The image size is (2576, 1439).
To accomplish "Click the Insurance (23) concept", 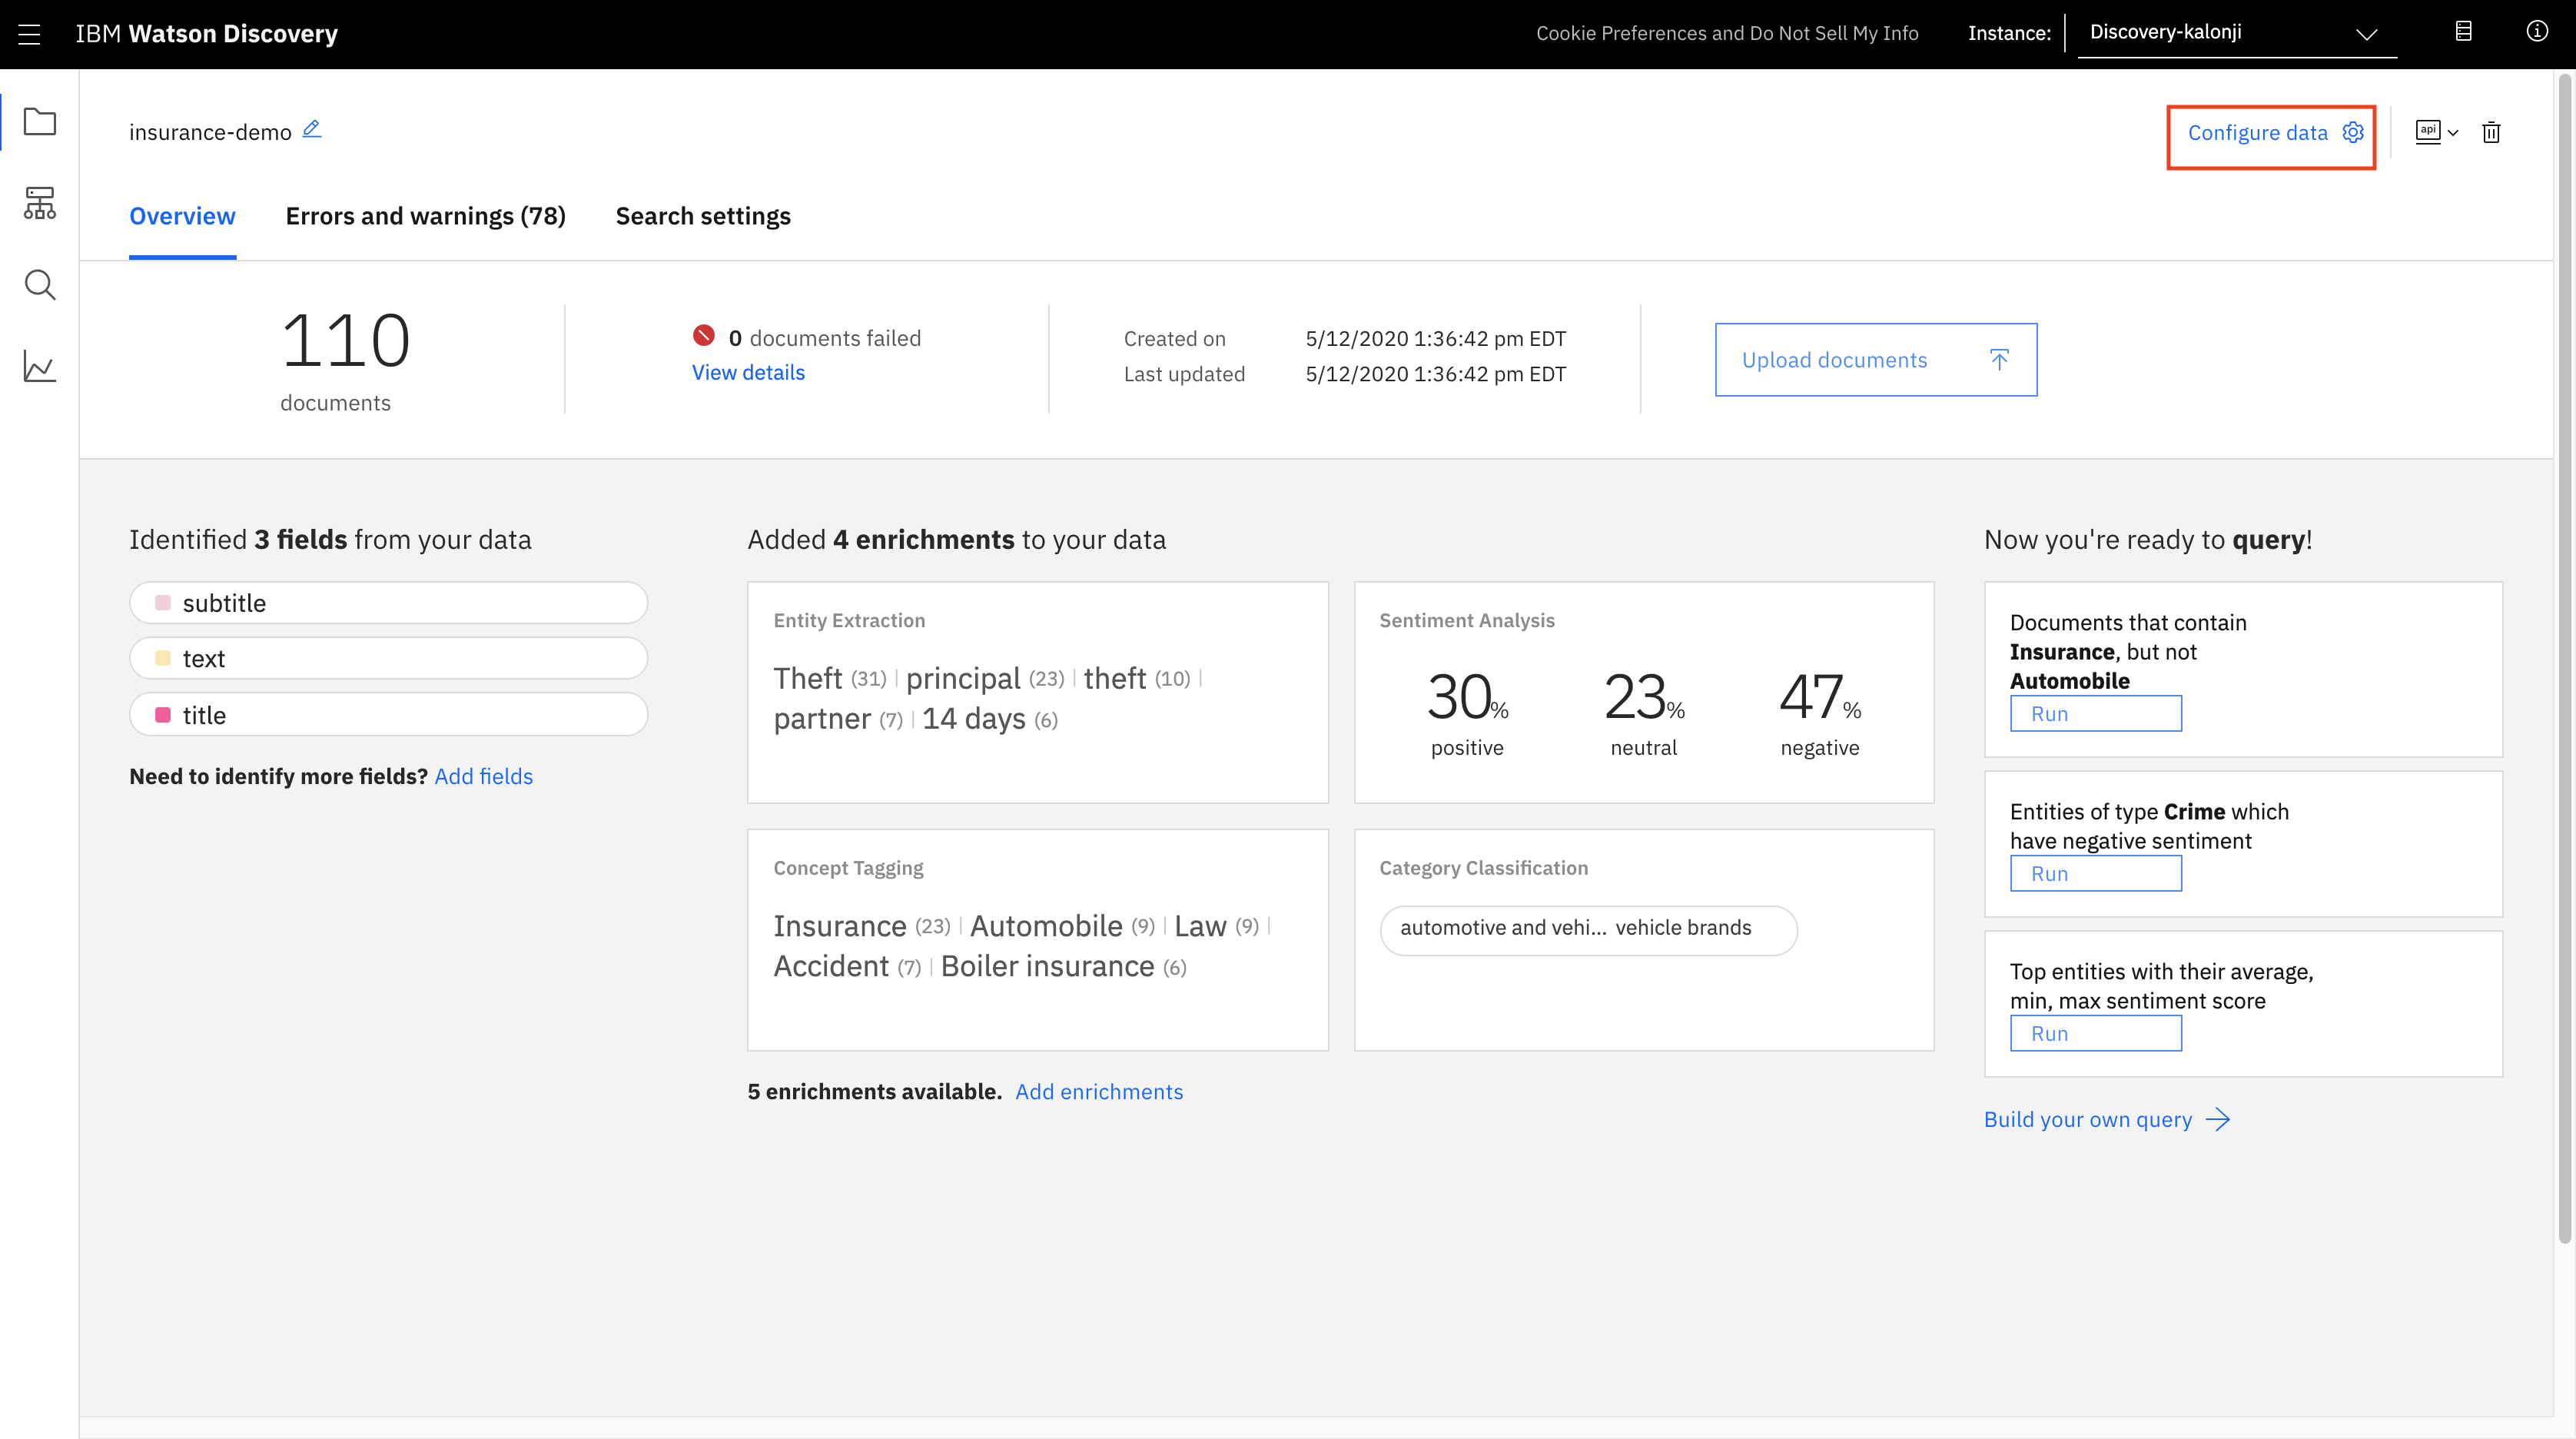I will click(x=861, y=926).
